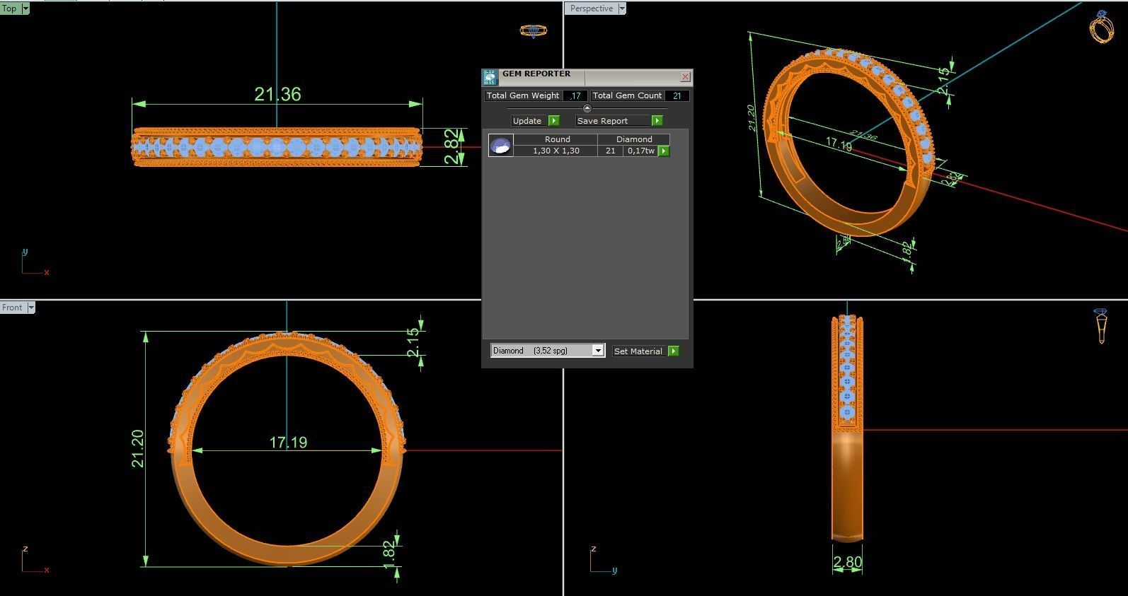
Task: Select the Round shape cell
Action: click(x=557, y=140)
